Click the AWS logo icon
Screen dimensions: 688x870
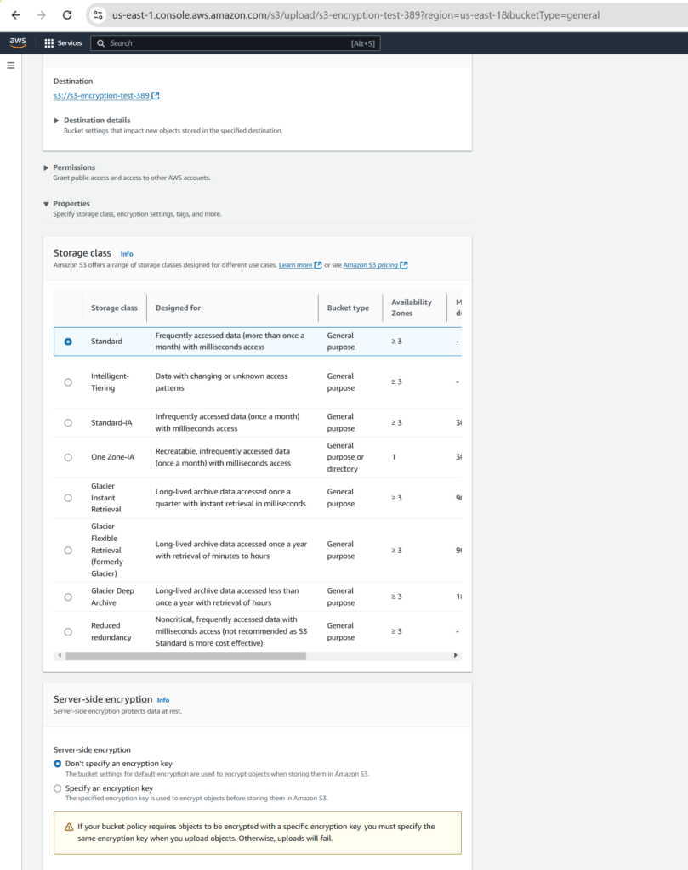[x=18, y=42]
